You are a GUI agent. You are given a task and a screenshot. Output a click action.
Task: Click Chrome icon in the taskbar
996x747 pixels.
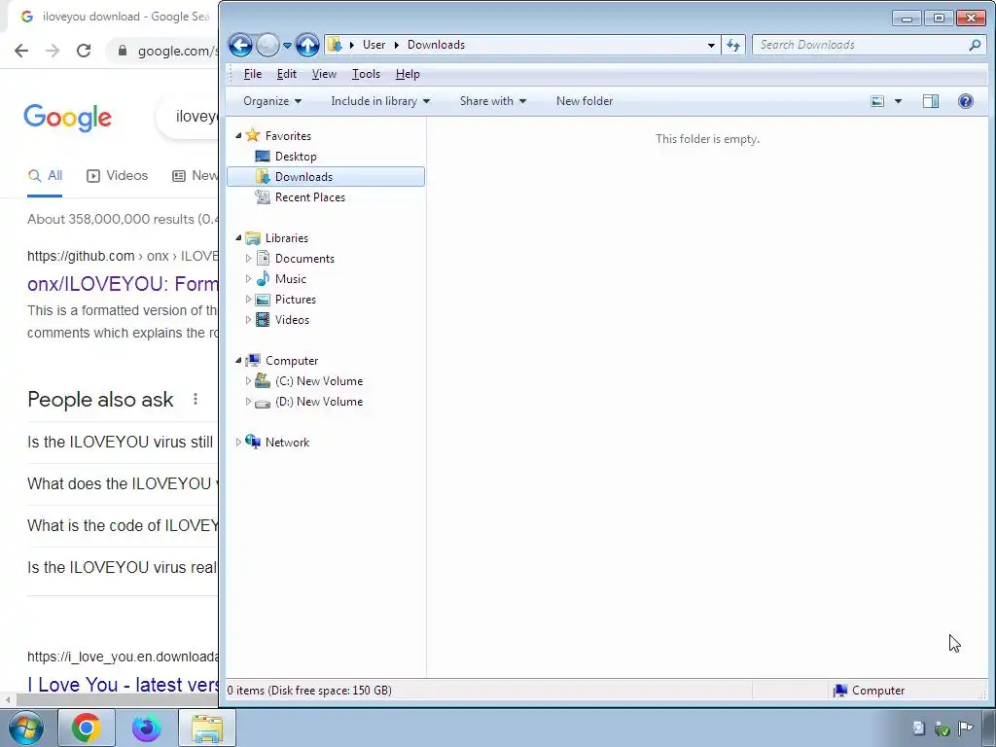click(86, 728)
